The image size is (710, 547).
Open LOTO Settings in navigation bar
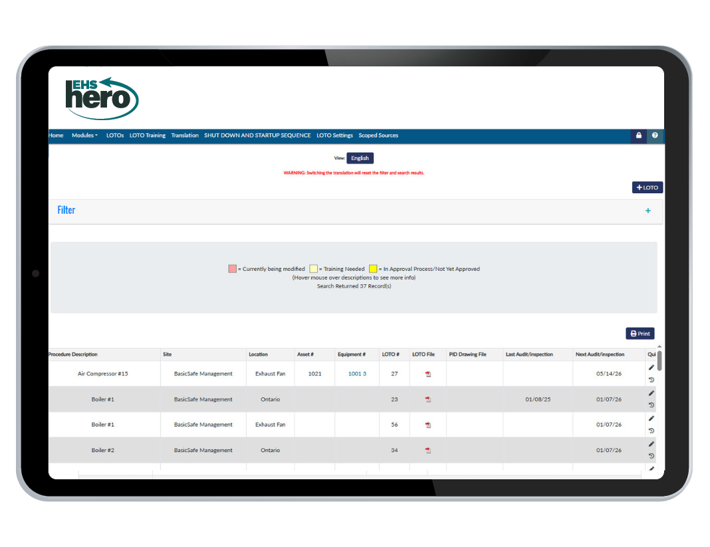334,135
